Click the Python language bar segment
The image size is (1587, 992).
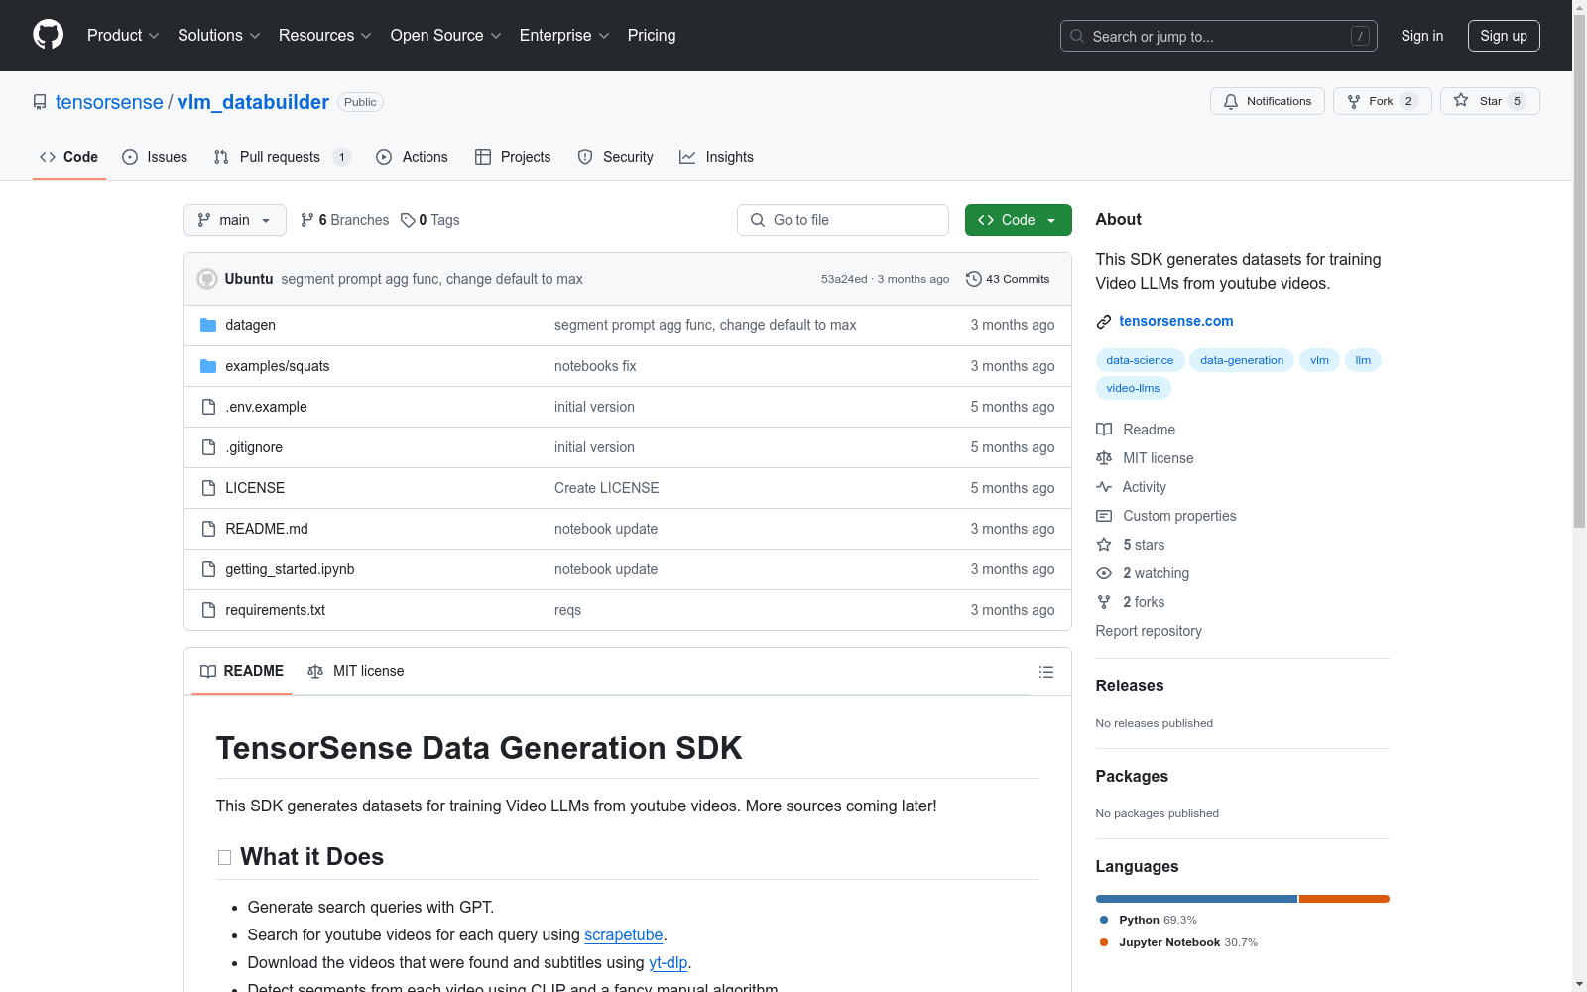pos(1196,899)
